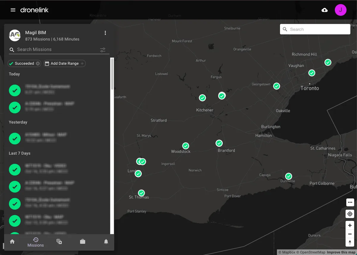Click the Niagara Falls map label
Image resolution: width=357 pixels, height=255 pixels.
coord(340,155)
